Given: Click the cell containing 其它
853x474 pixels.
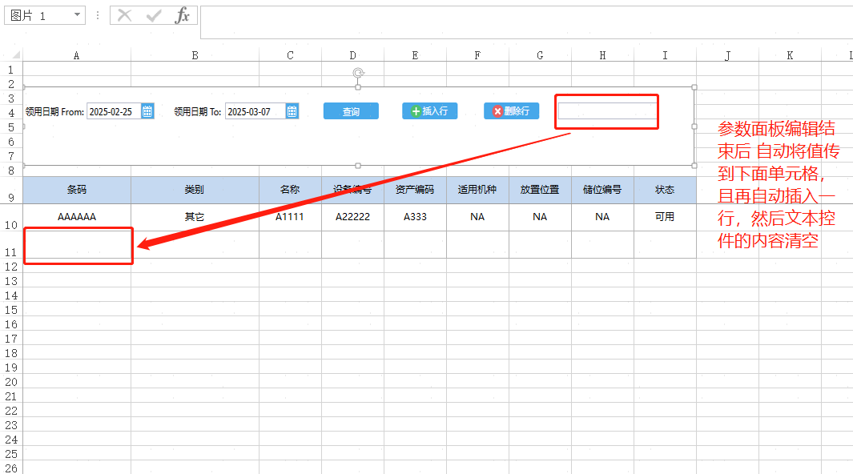Looking at the screenshot, I should click(x=195, y=217).
